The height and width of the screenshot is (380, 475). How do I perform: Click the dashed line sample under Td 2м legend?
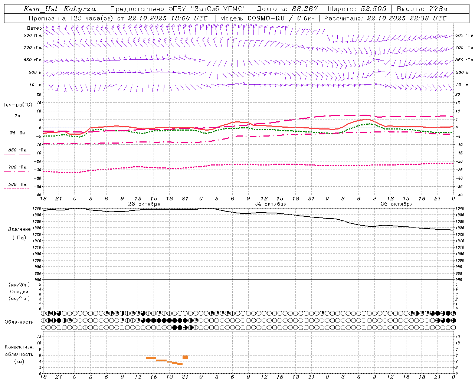coord(16,137)
